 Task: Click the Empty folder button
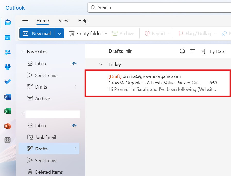(86, 34)
